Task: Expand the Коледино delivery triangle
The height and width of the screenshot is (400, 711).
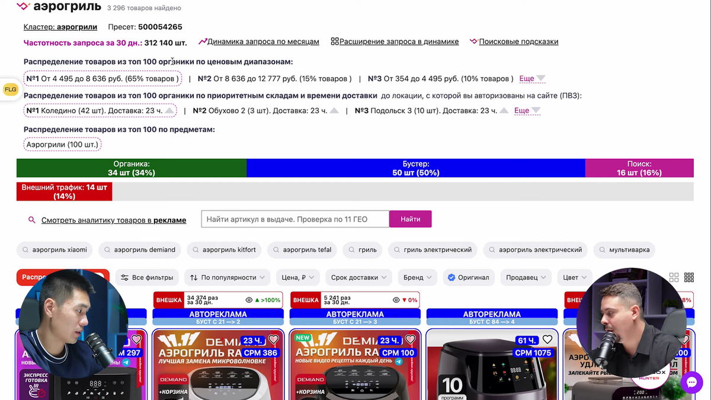Action: pos(170,110)
